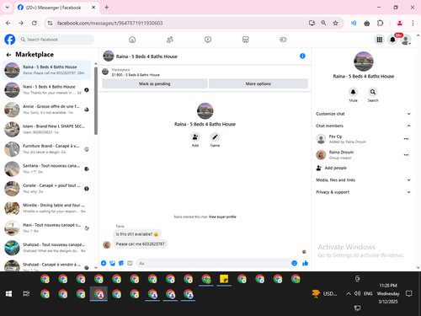Click the message 'Please call me 6032620767'
421x316 pixels.
pyautogui.click(x=141, y=244)
